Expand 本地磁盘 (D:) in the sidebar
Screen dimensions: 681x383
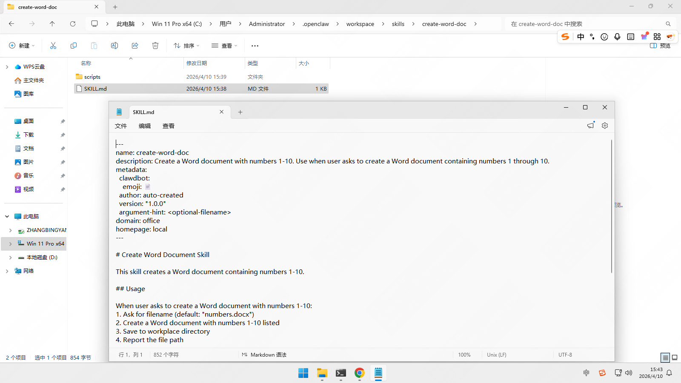pyautogui.click(x=10, y=257)
